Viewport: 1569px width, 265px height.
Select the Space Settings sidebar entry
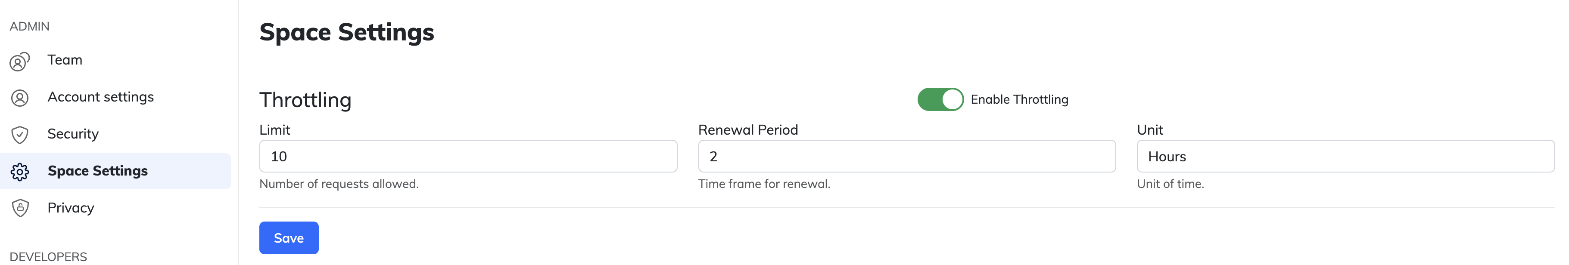tap(116, 171)
